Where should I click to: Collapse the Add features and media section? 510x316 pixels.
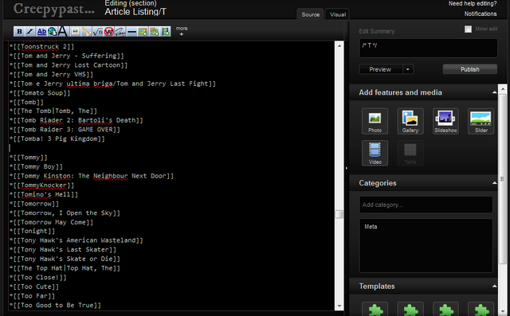point(494,92)
